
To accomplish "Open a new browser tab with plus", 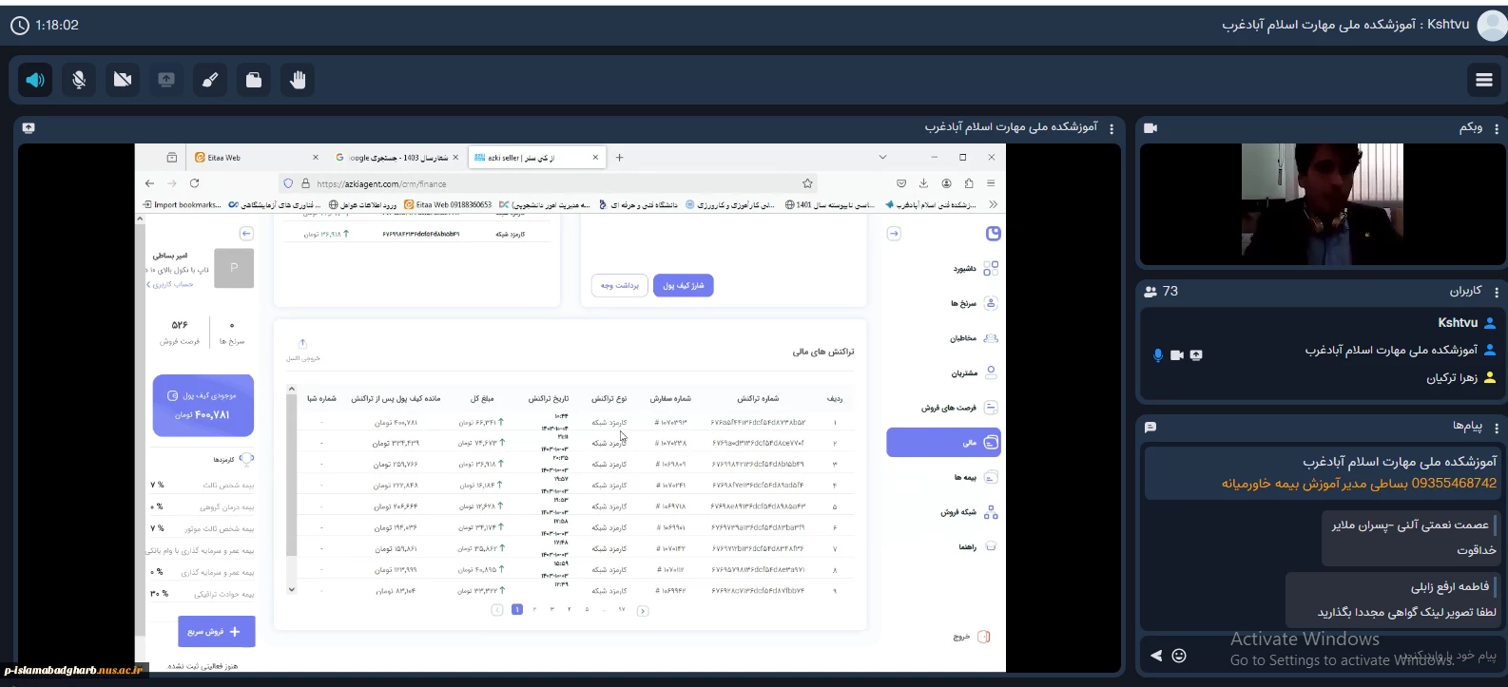I will click(619, 158).
